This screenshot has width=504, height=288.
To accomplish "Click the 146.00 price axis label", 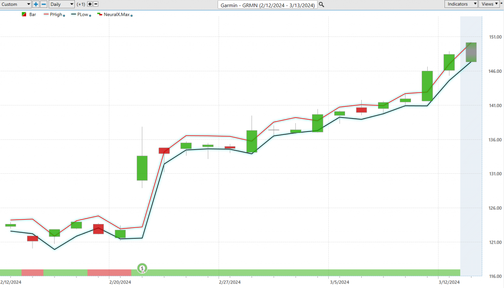I will tap(495, 71).
